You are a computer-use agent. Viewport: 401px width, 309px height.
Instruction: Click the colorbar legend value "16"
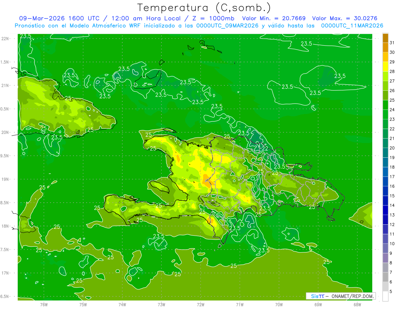(392, 186)
